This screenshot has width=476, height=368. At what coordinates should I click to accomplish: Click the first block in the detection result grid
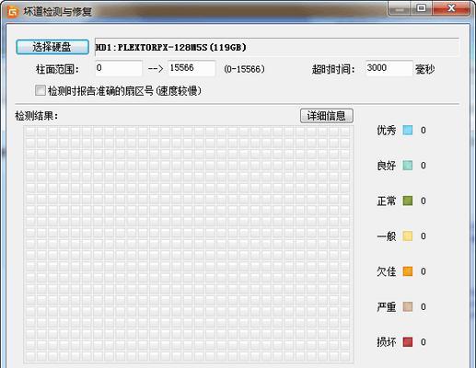(x=30, y=132)
